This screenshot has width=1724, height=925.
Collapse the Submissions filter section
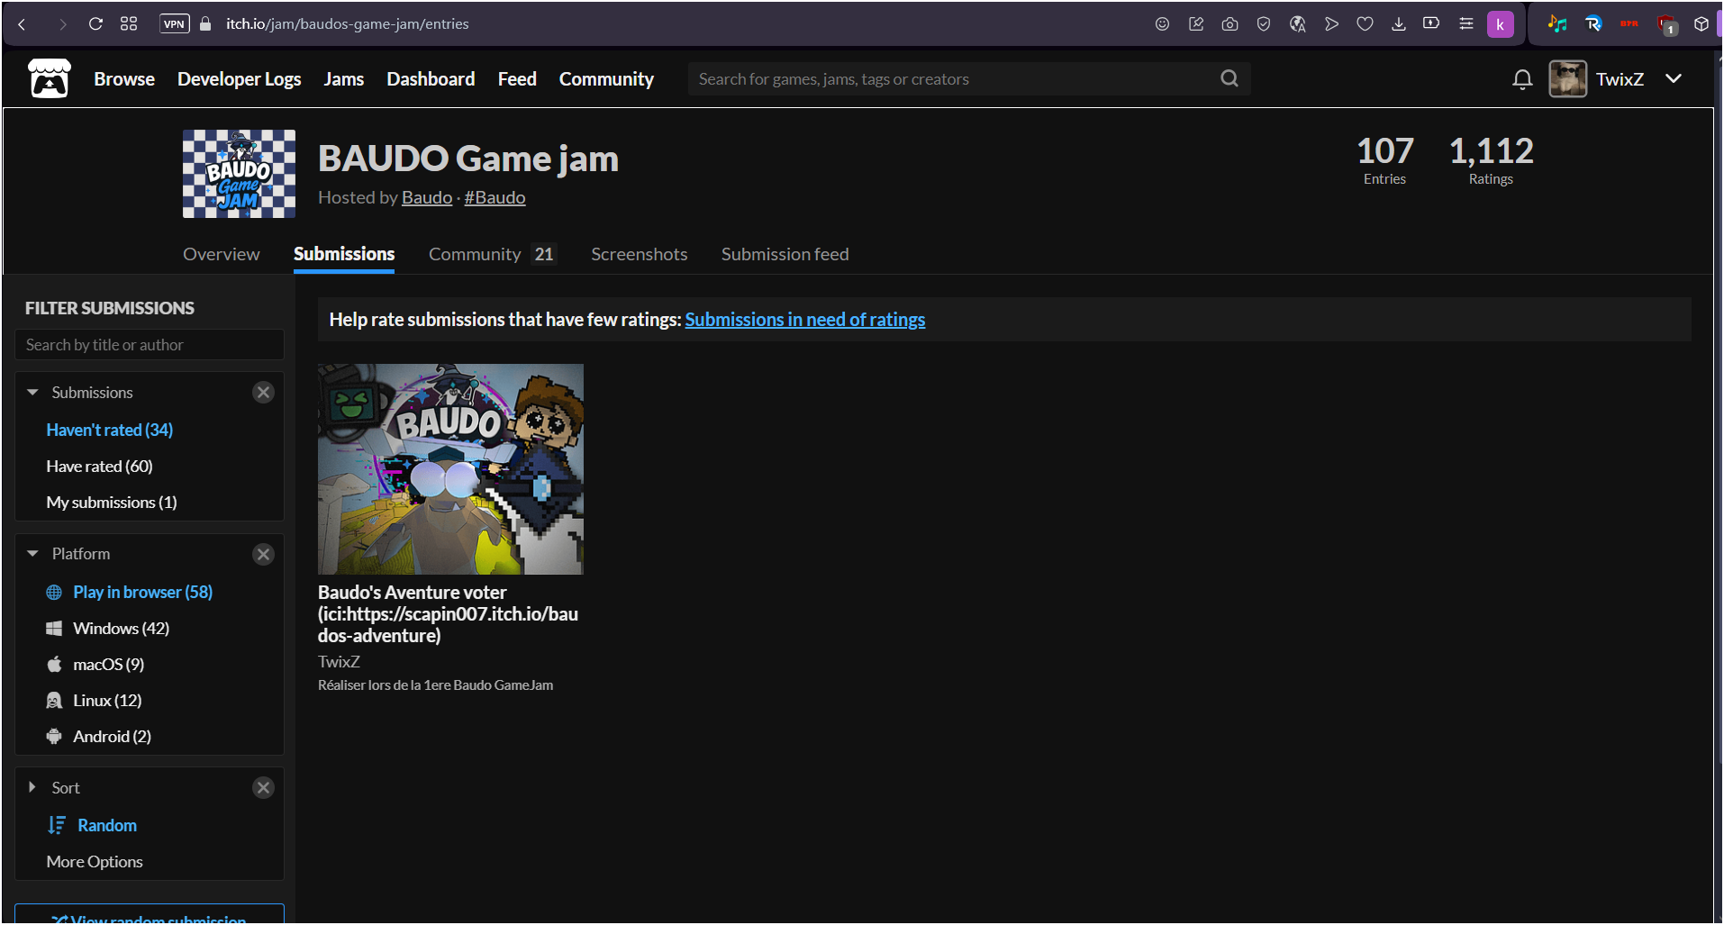[x=32, y=393]
